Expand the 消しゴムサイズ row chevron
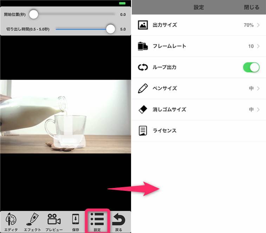Viewport: 266px width, 233px height. [x=258, y=109]
